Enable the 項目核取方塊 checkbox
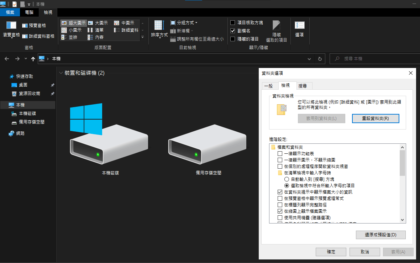Viewport: 420px width, 263px height. [x=233, y=23]
